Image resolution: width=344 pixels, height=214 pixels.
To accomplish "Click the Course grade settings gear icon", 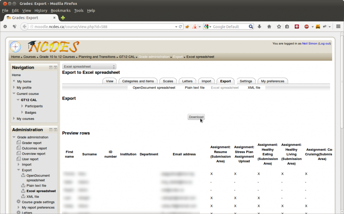I will tap(19, 202).
